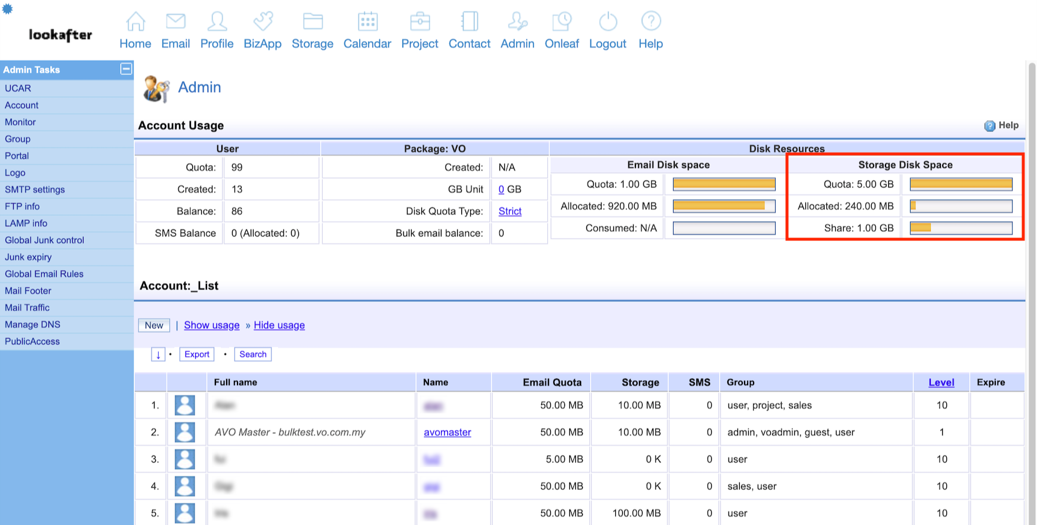Click the Show usage link

pos(212,325)
